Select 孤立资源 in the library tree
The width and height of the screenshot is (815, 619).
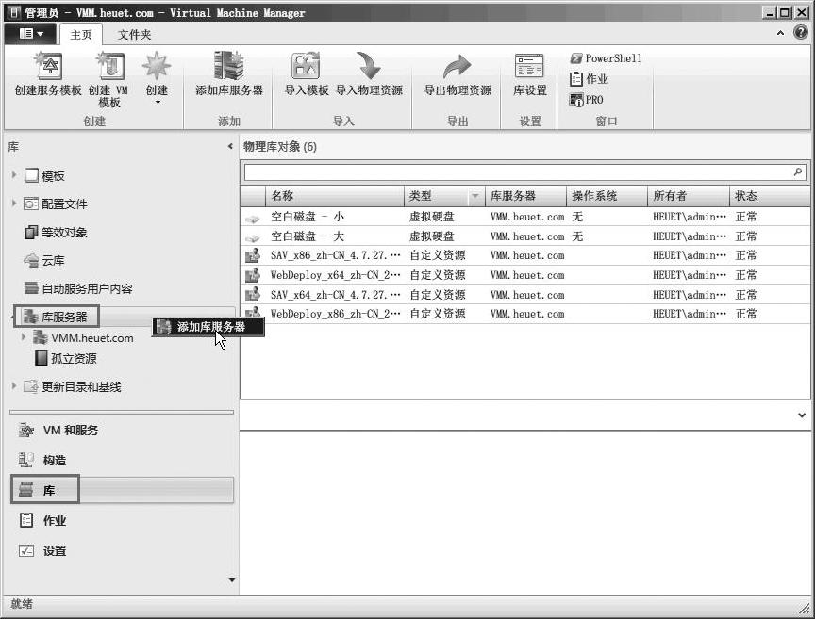pos(73,359)
